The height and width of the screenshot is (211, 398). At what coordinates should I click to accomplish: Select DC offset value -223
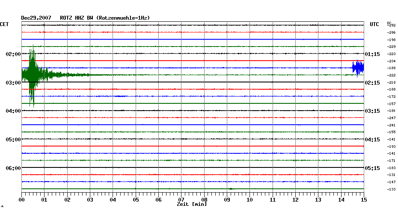[x=391, y=54]
